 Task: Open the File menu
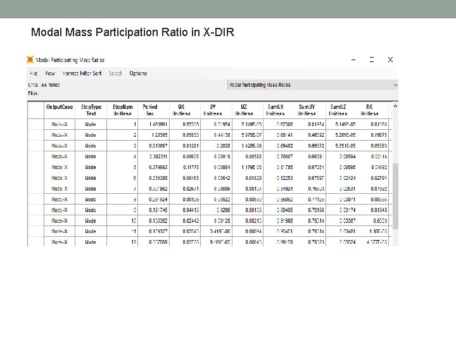pos(34,73)
